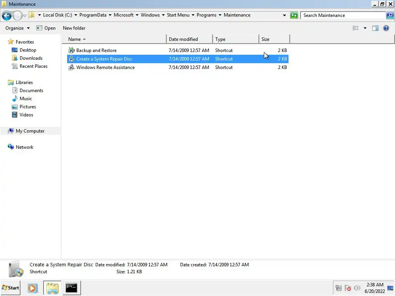Refresh the folder with the green arrows icon
Image resolution: width=395 pixels, height=296 pixels.
(x=294, y=15)
